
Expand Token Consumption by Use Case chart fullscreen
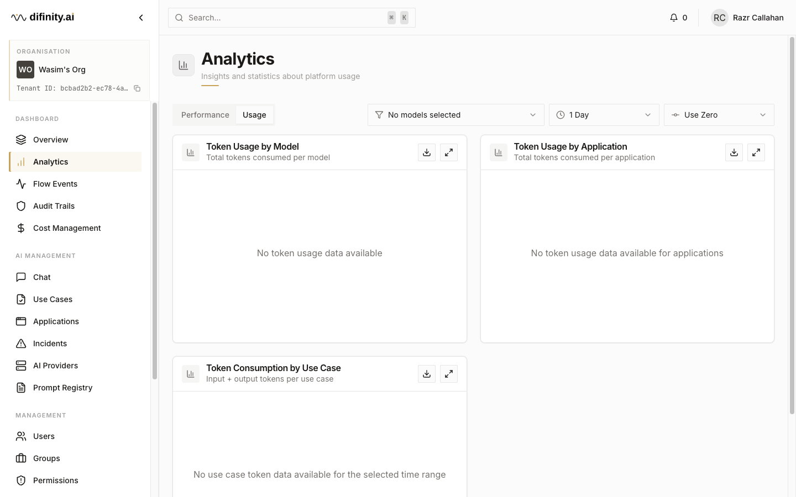(x=449, y=374)
